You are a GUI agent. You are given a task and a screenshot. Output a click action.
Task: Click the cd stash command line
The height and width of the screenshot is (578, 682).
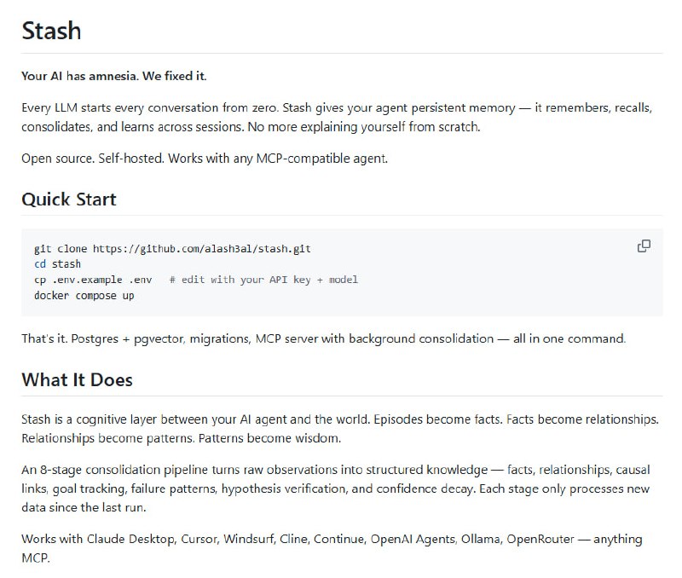[x=57, y=264]
